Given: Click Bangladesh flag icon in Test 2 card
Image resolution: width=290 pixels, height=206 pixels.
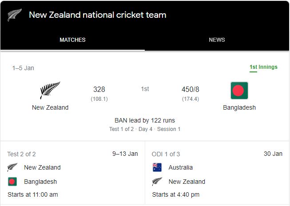Looking at the screenshot, I should coord(12,182).
